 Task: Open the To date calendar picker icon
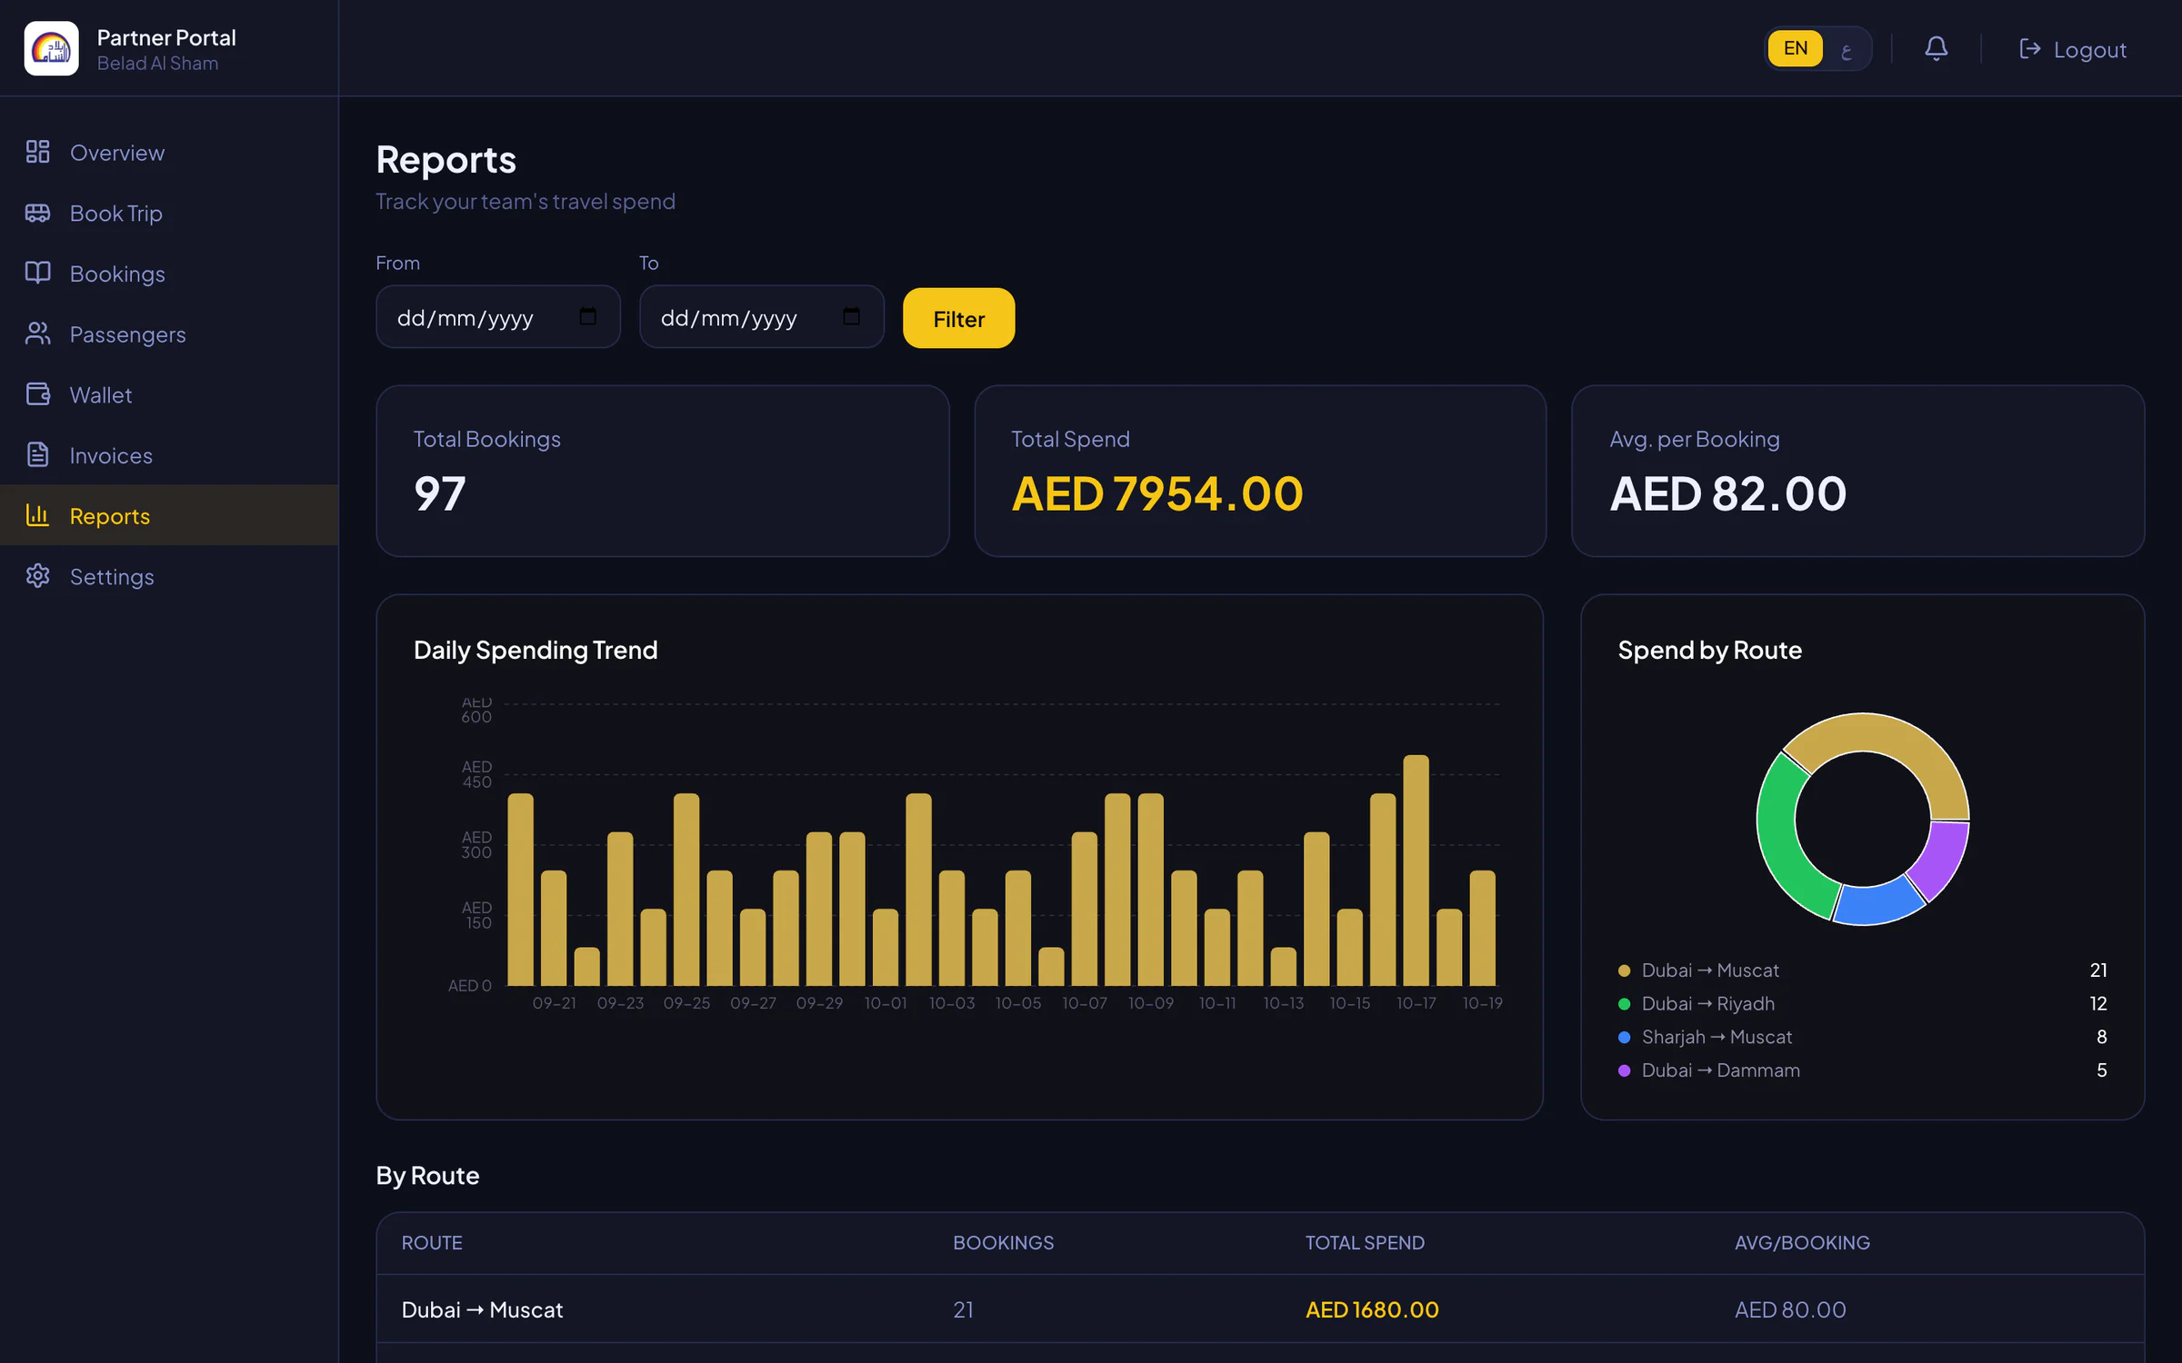tap(851, 316)
